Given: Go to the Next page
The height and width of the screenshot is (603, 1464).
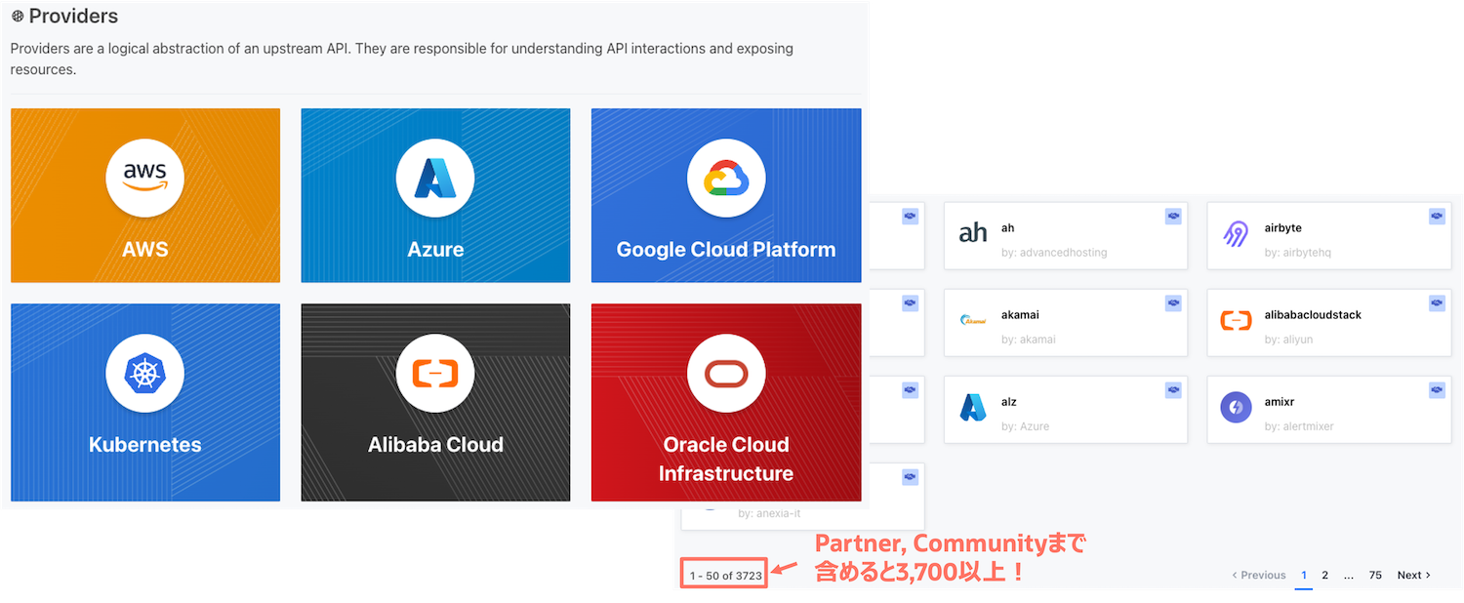Looking at the screenshot, I should coord(1414,575).
